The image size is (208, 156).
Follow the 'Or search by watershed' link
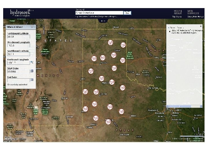[x=17, y=84]
